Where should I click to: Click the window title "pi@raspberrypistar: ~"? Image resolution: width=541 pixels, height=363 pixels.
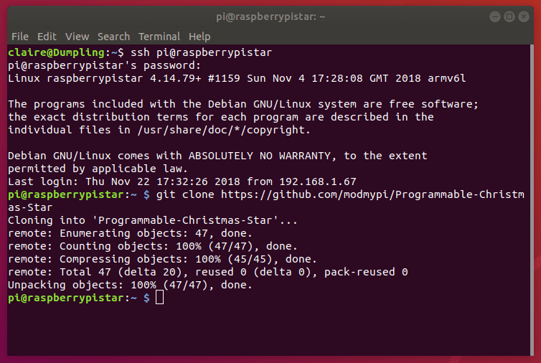point(270,16)
